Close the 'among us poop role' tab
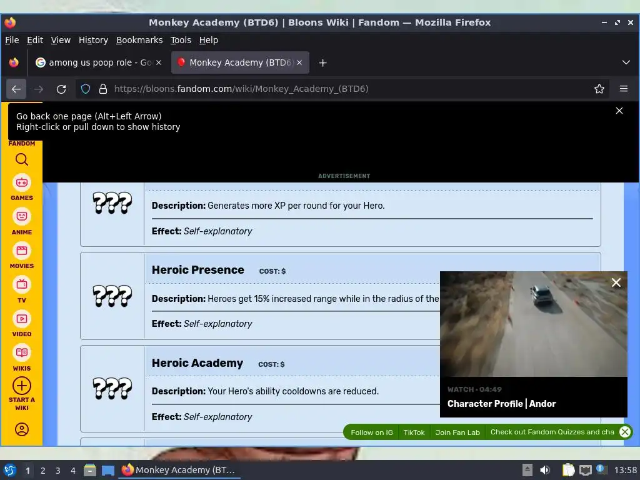Screen dimensions: 640x480 pyautogui.click(x=159, y=62)
